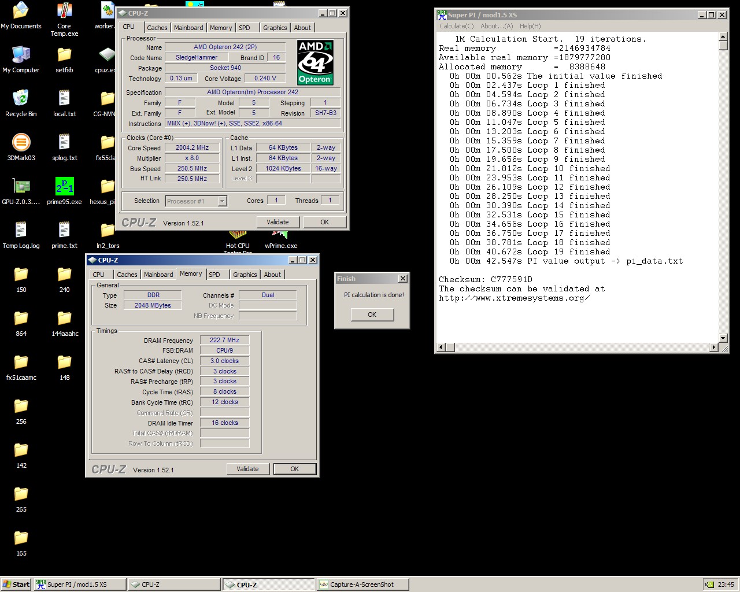Open ln2_tors folder icon

(108, 235)
